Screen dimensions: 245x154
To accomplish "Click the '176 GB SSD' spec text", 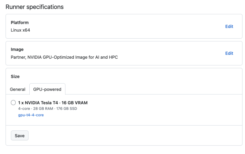I will [x=67, y=109].
